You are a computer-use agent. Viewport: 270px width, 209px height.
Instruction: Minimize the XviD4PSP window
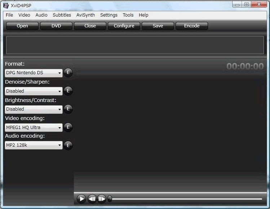[237, 4]
